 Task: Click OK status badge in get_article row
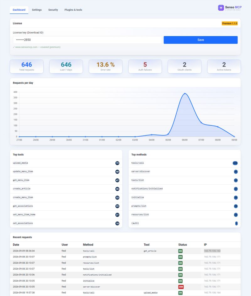coord(180,251)
